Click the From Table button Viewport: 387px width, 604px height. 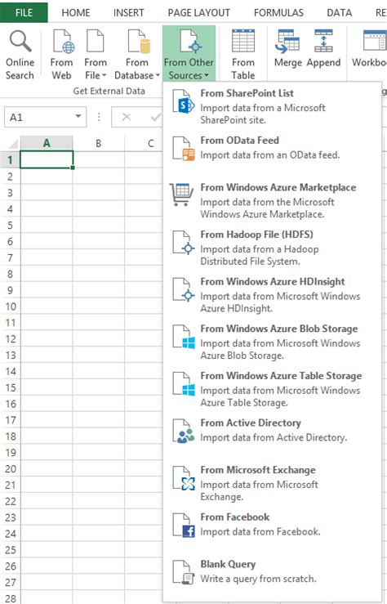(x=243, y=55)
